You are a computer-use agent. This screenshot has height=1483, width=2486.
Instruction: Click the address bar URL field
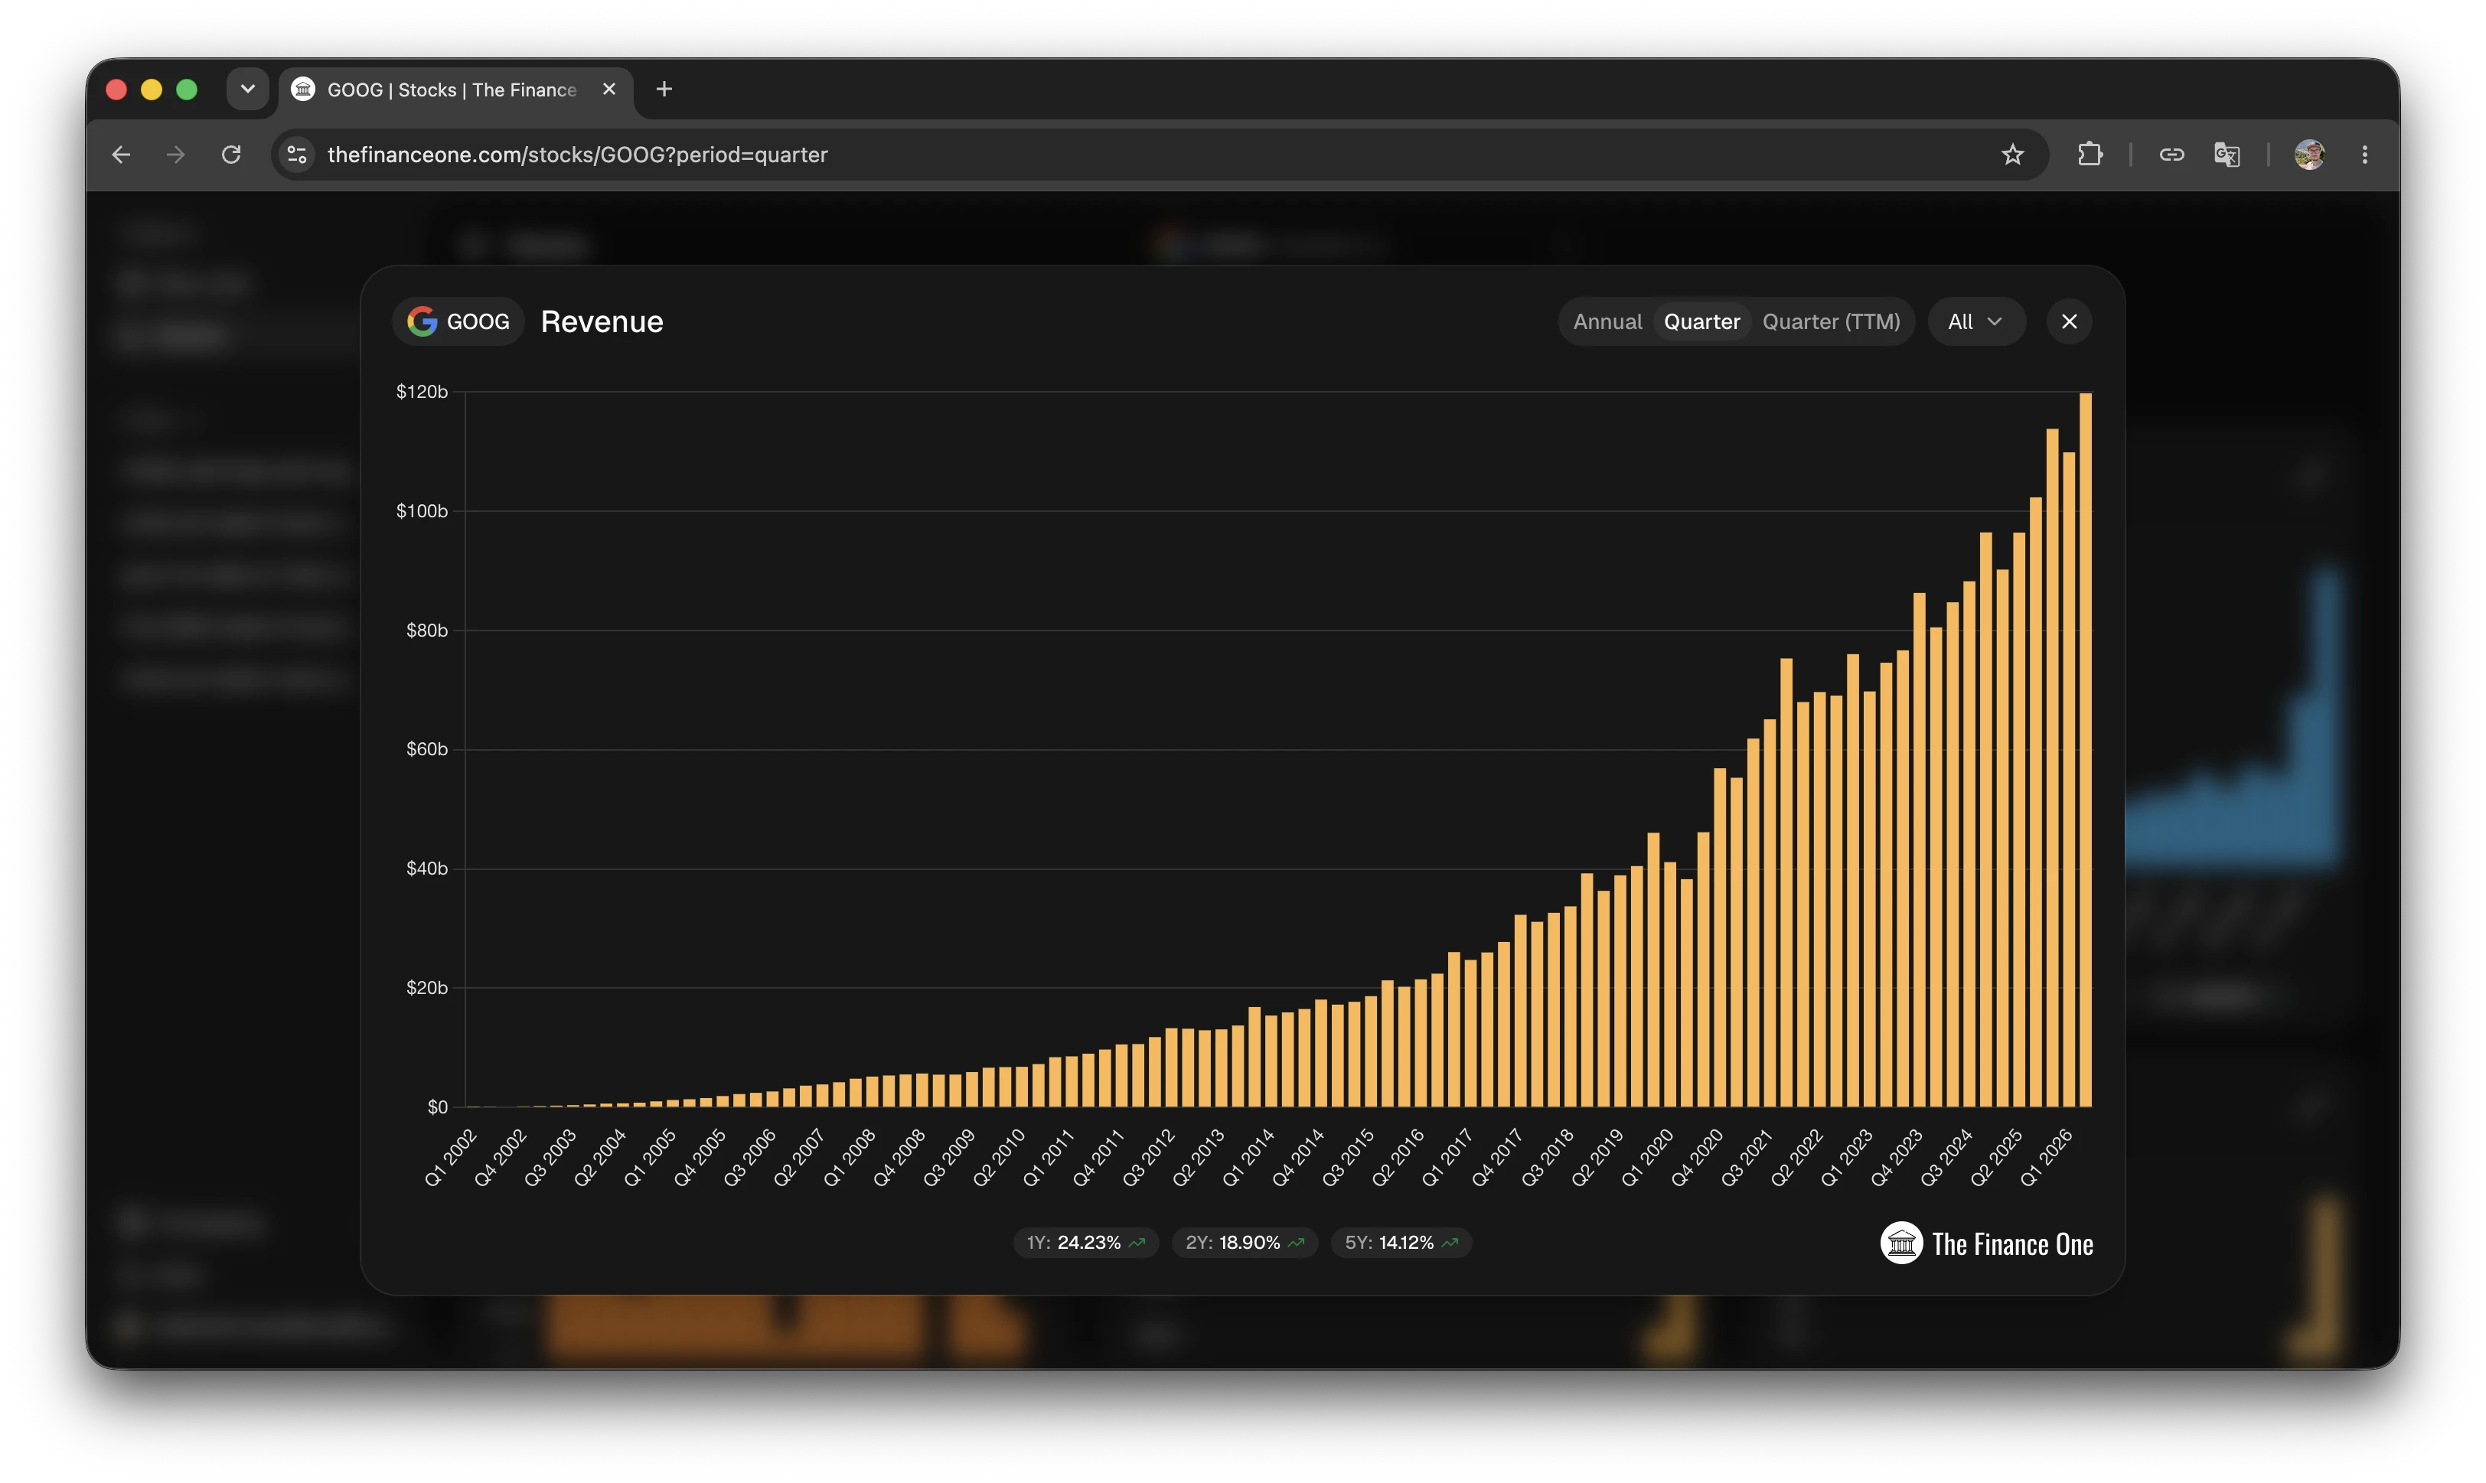(x=1150, y=154)
